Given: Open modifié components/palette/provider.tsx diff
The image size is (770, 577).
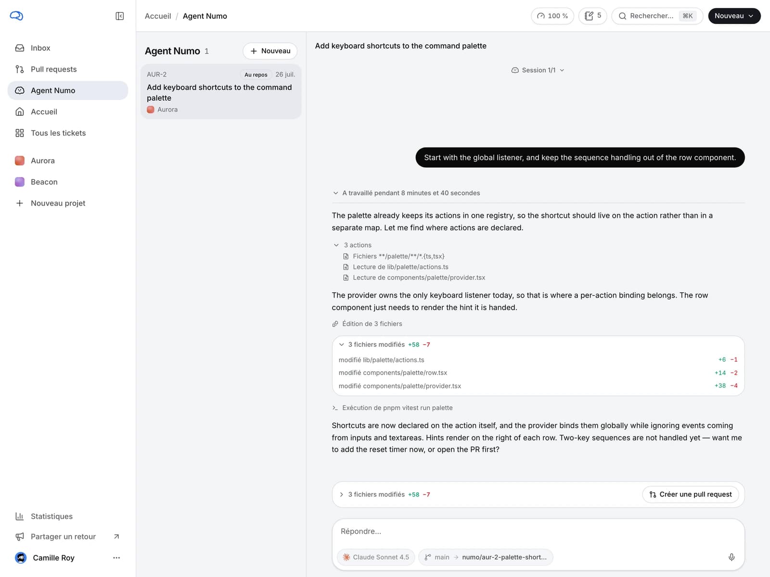Looking at the screenshot, I should pyautogui.click(x=538, y=386).
